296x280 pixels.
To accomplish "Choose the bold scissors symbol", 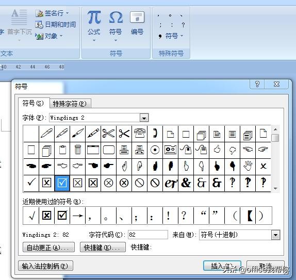I will pos(124,134).
